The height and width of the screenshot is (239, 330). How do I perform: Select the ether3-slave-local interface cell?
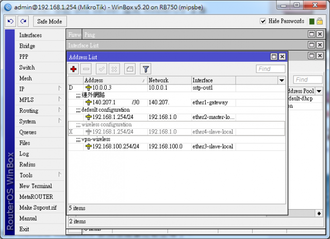(x=213, y=146)
